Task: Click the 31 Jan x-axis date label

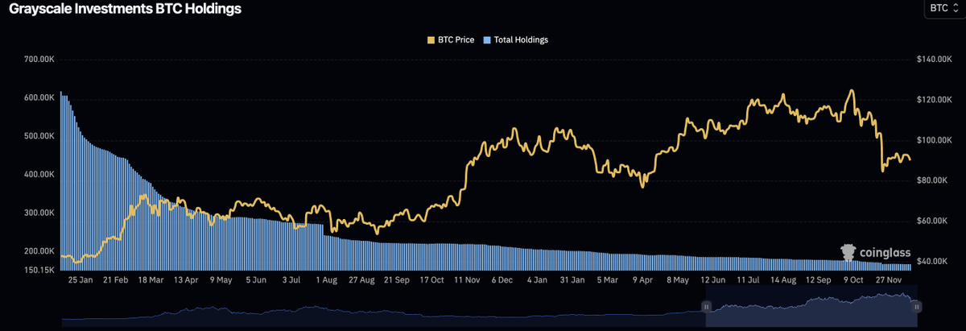Action: tap(572, 280)
